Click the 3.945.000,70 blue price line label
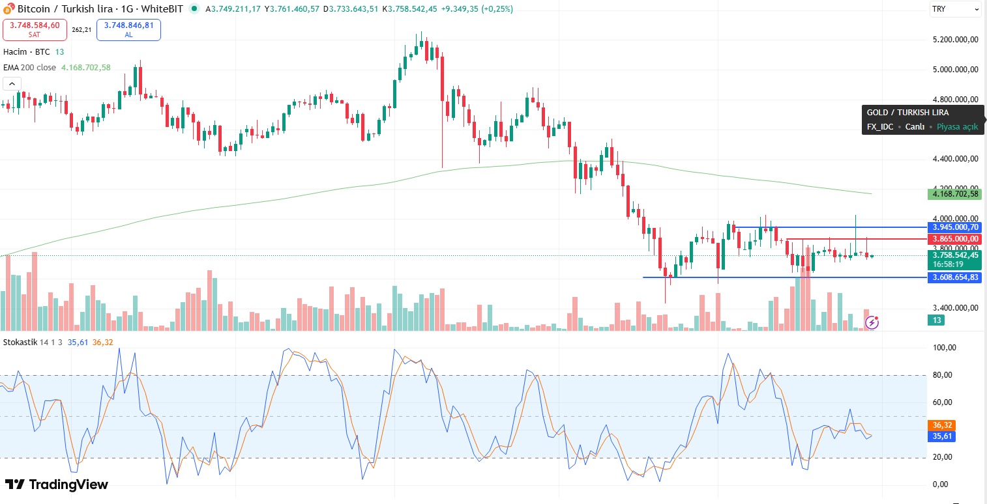Screen dimensions: 987x504 [955, 227]
